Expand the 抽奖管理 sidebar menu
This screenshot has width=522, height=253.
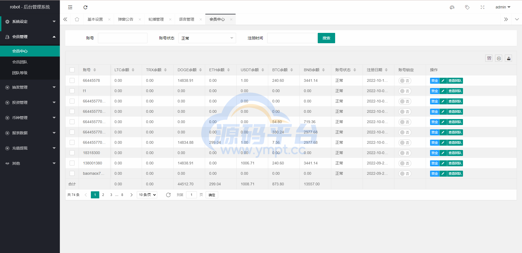pyautogui.click(x=30, y=87)
